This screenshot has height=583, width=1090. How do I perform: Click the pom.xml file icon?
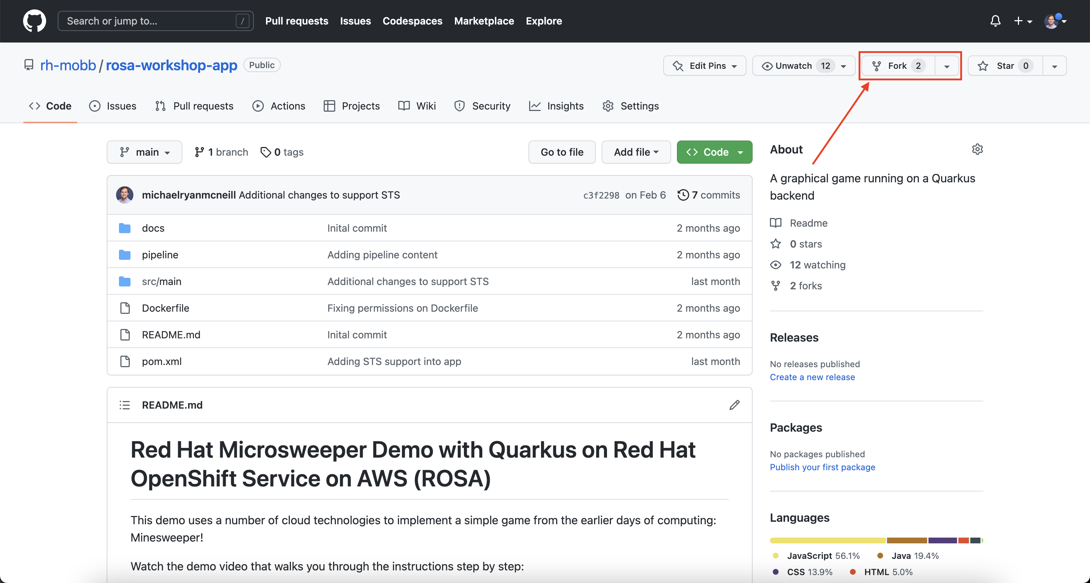125,361
